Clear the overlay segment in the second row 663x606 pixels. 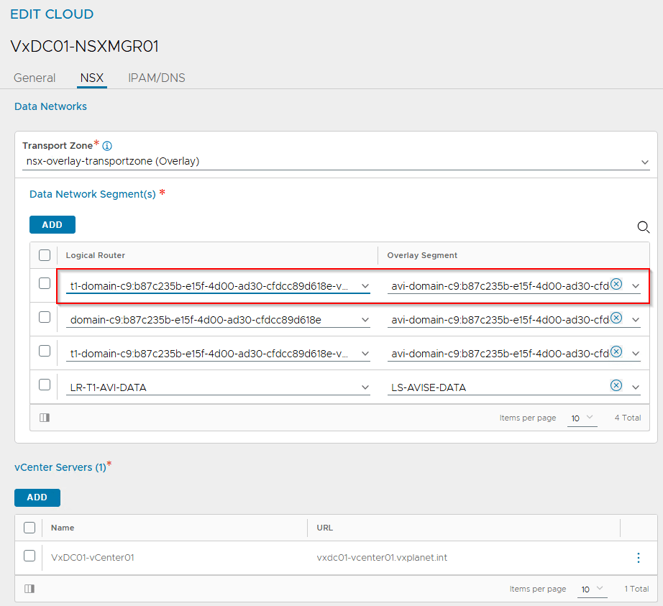pos(616,318)
